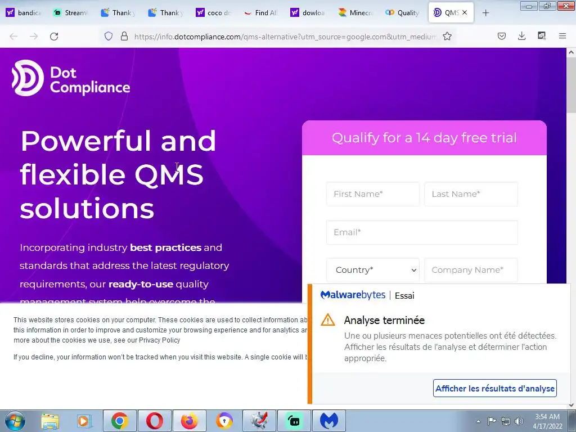
Task: Open the Streamlabs taskbar icon
Action: point(294,421)
